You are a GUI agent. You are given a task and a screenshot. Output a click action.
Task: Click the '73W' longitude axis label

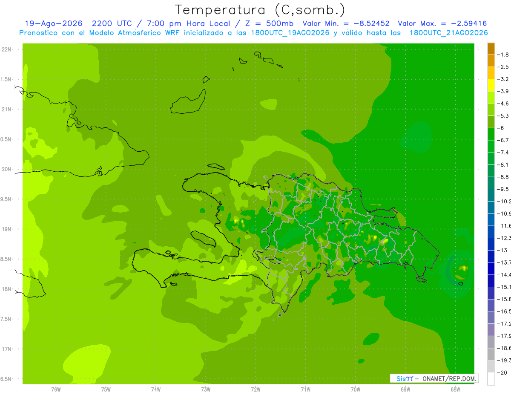[206, 389]
